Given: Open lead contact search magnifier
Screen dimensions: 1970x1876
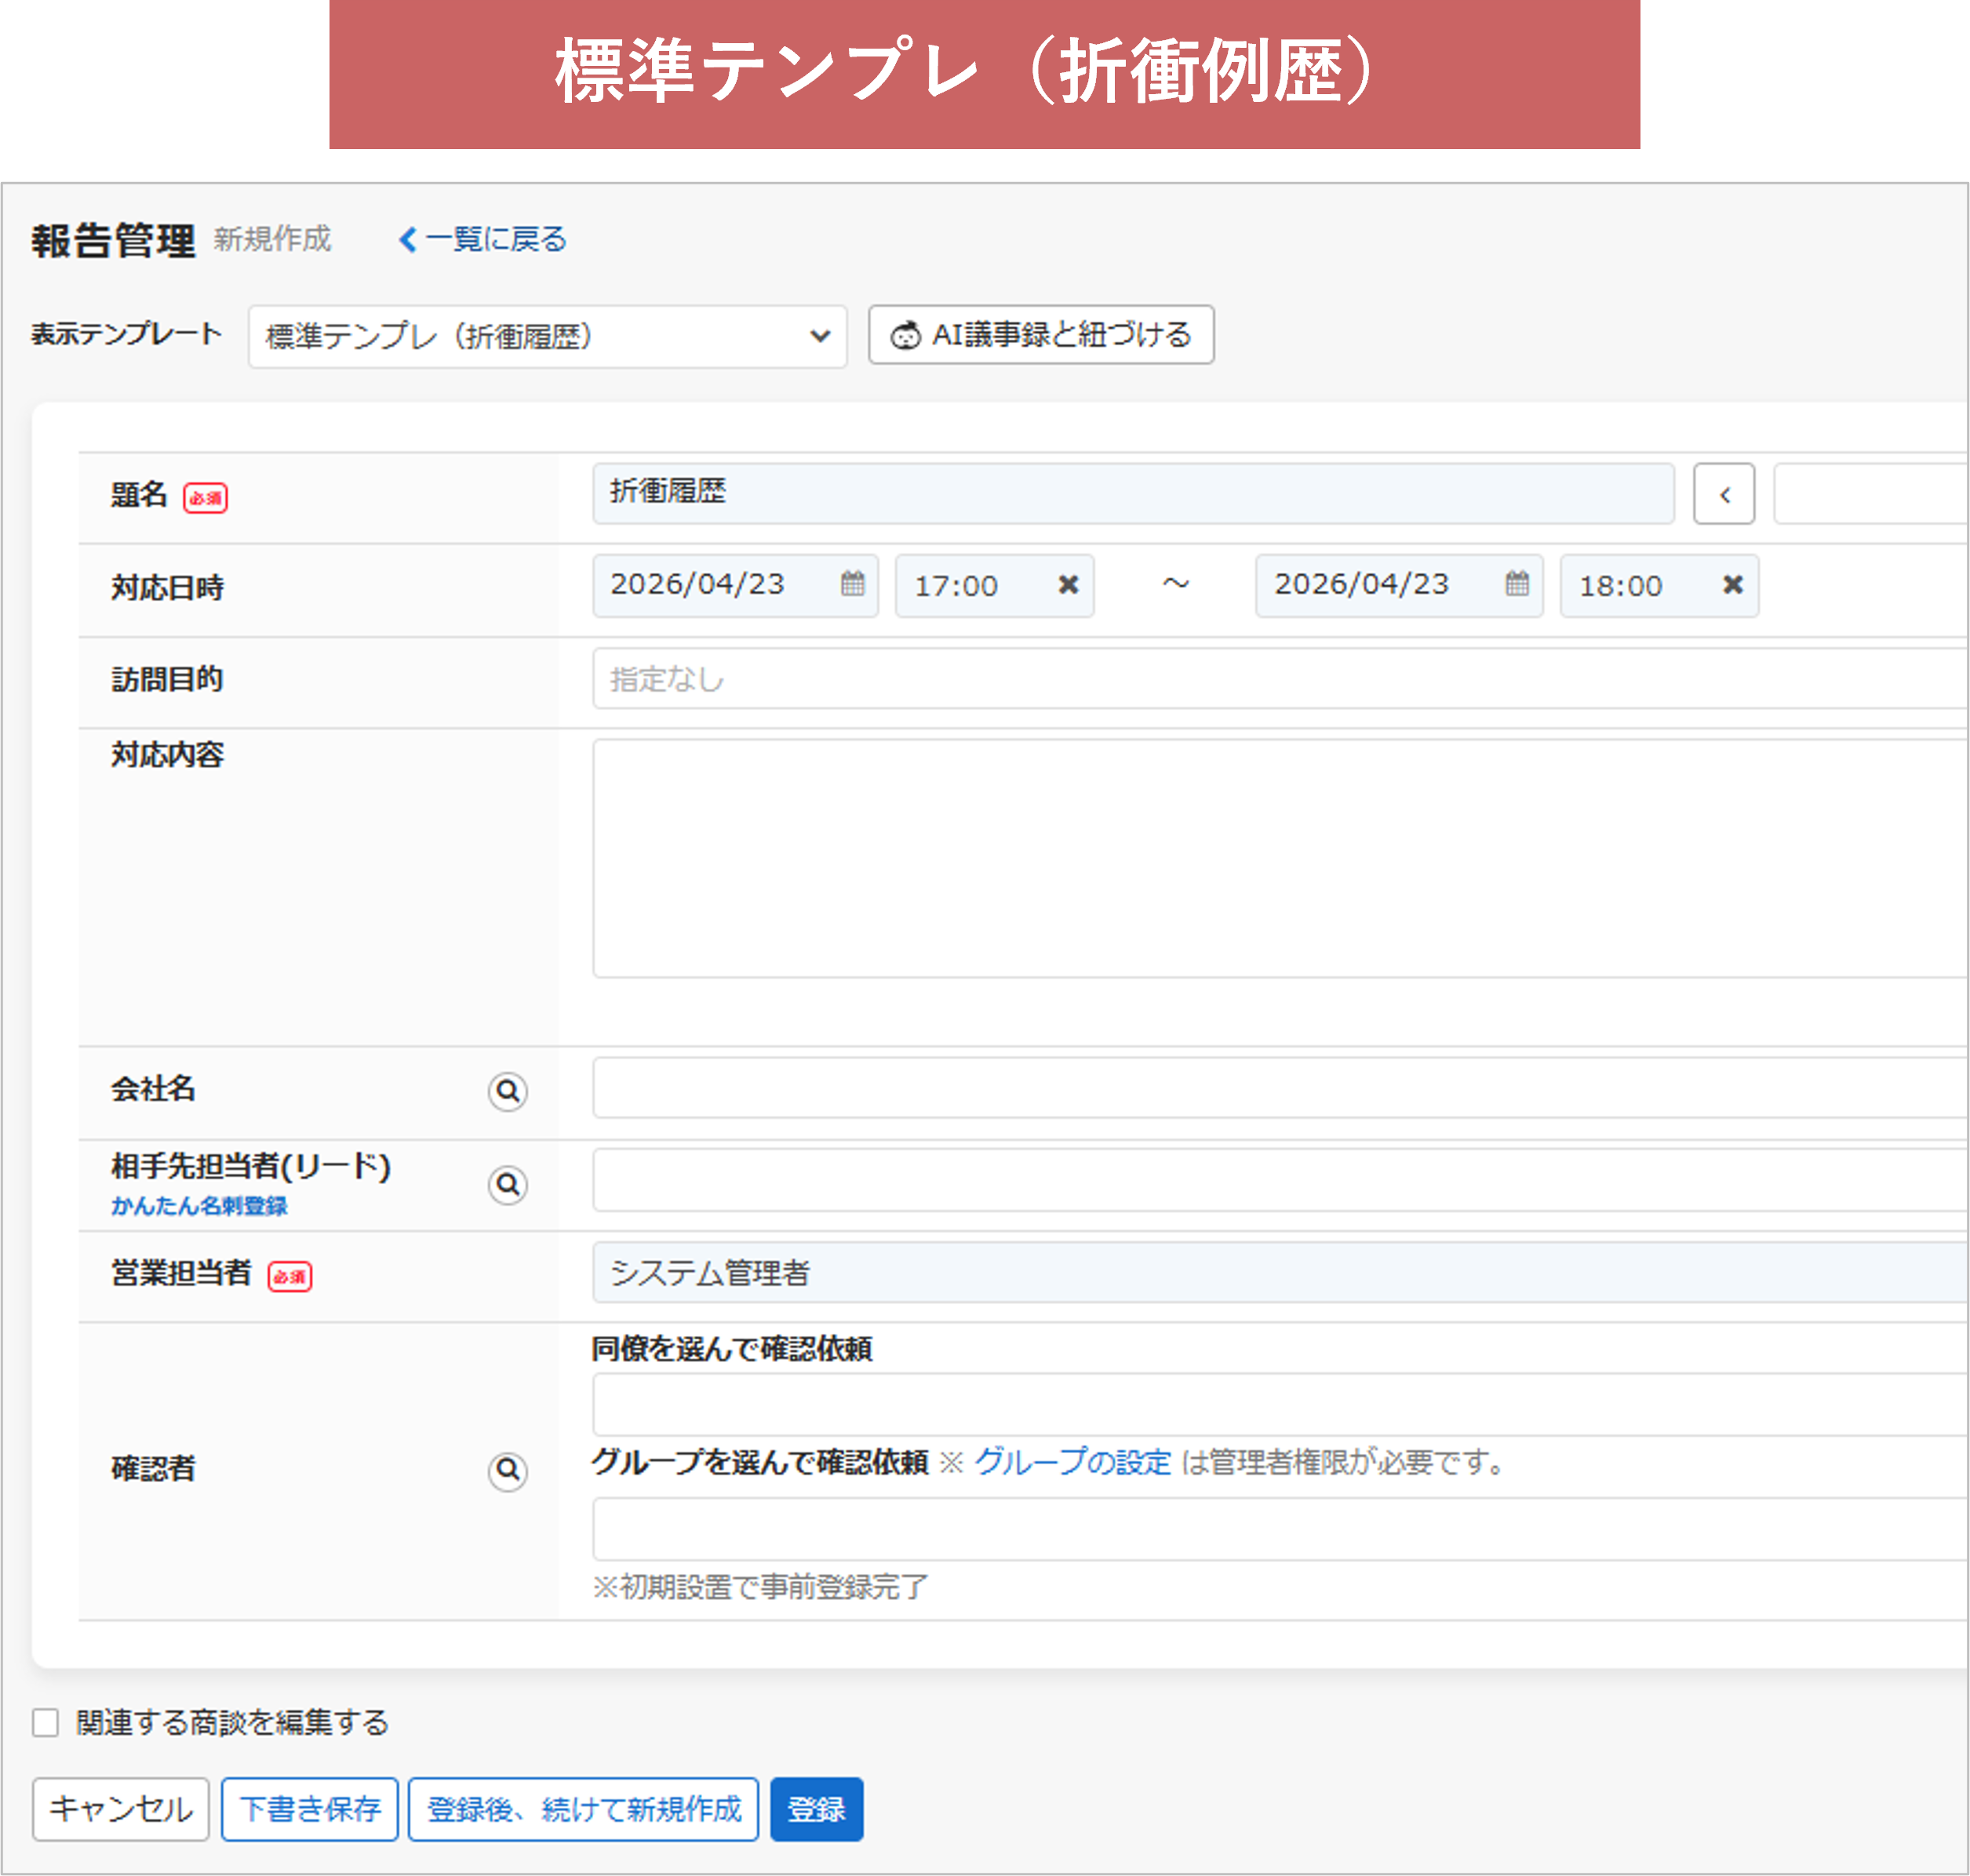Looking at the screenshot, I should (x=508, y=1185).
